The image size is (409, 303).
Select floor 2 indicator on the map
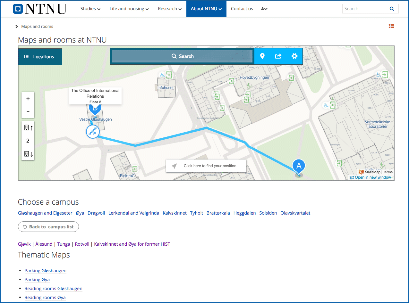pyautogui.click(x=28, y=141)
